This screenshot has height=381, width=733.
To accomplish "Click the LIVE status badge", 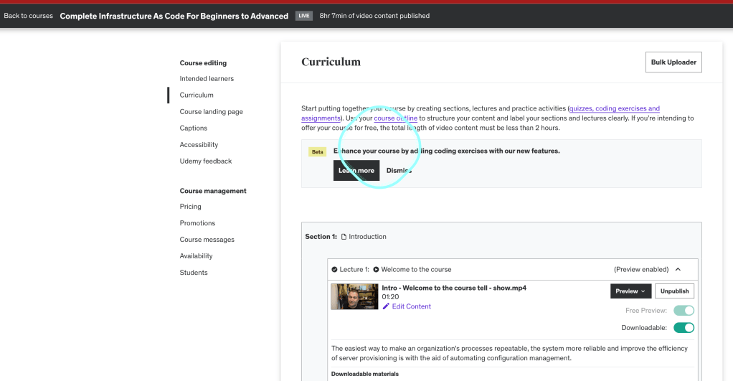I will (304, 16).
